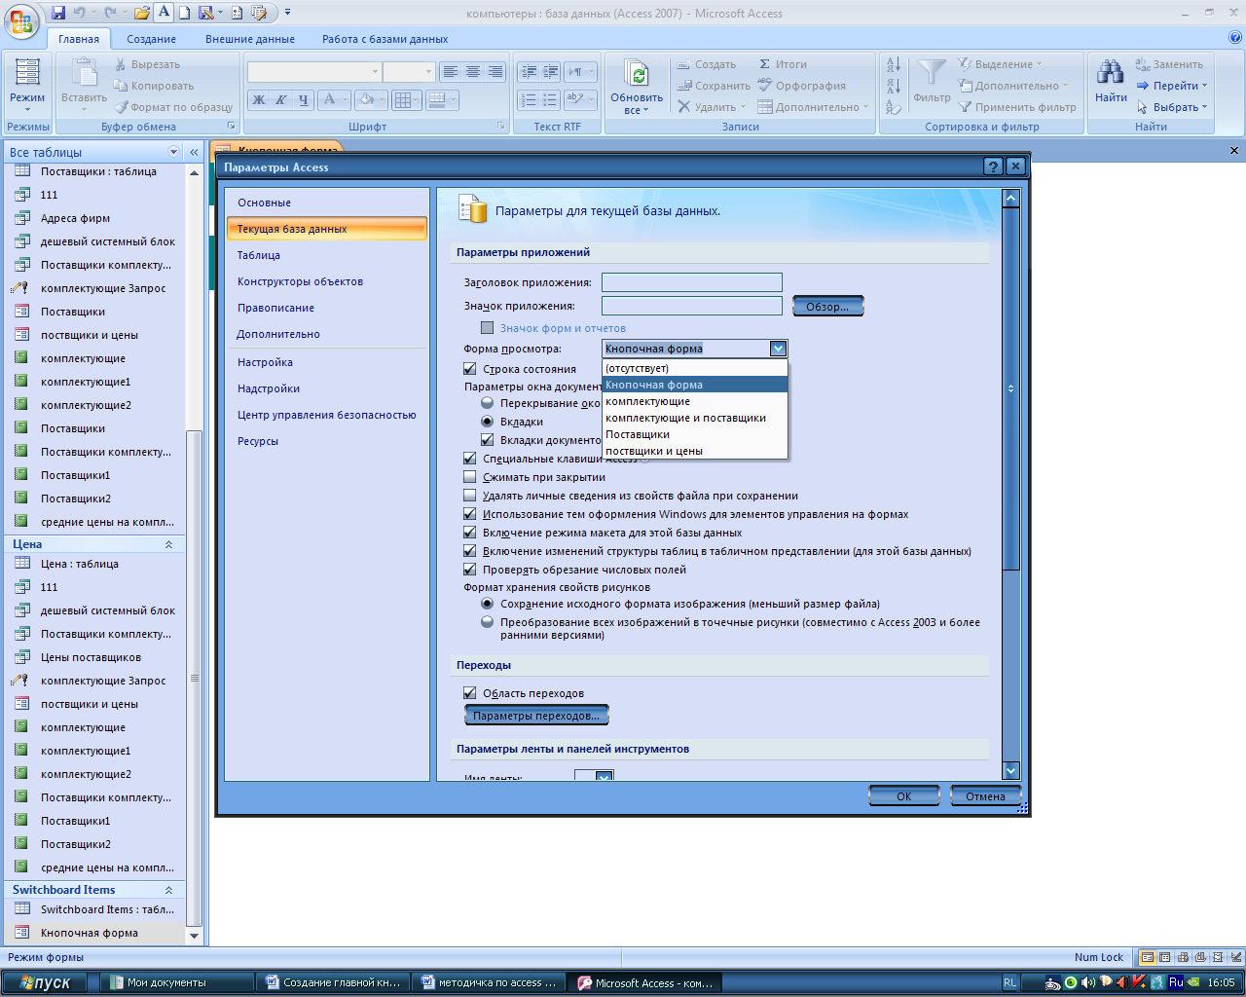Enable Удалять личные сведения checkbox
The image size is (1246, 997).
click(470, 496)
